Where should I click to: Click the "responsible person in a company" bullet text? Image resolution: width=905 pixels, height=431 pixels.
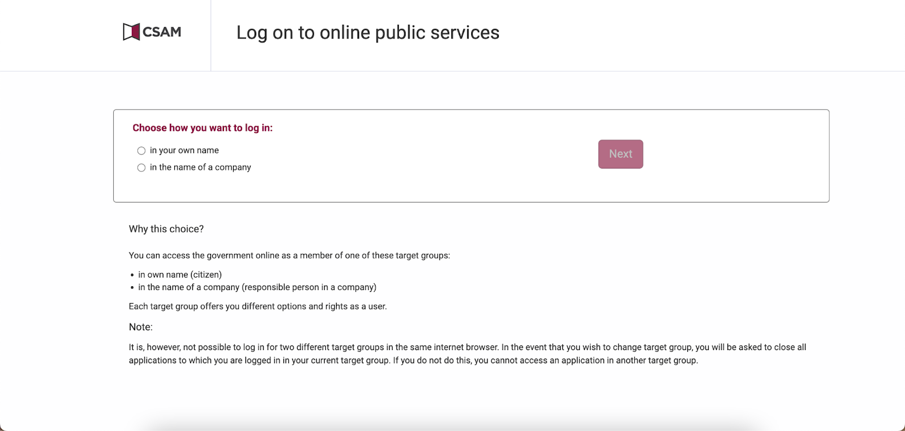coord(309,287)
